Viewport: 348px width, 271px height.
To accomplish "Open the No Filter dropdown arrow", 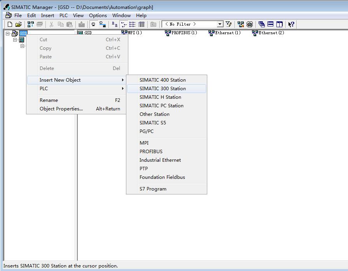I will click(x=220, y=24).
